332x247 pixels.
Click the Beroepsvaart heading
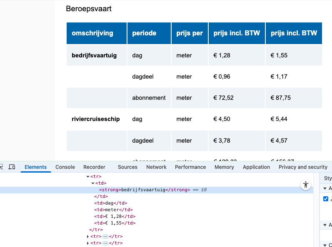[x=89, y=9]
